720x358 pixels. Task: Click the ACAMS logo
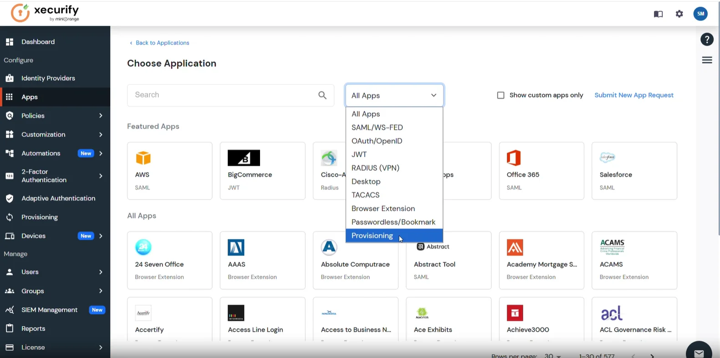pyautogui.click(x=612, y=247)
